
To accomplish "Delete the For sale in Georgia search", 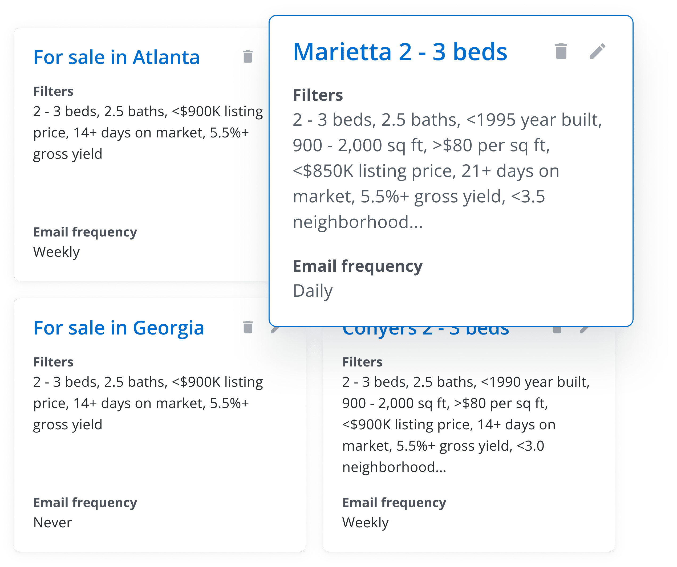I will 248,327.
